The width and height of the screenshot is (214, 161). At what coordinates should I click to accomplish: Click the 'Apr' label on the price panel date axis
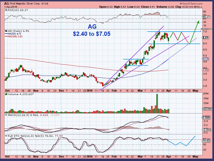169,91
